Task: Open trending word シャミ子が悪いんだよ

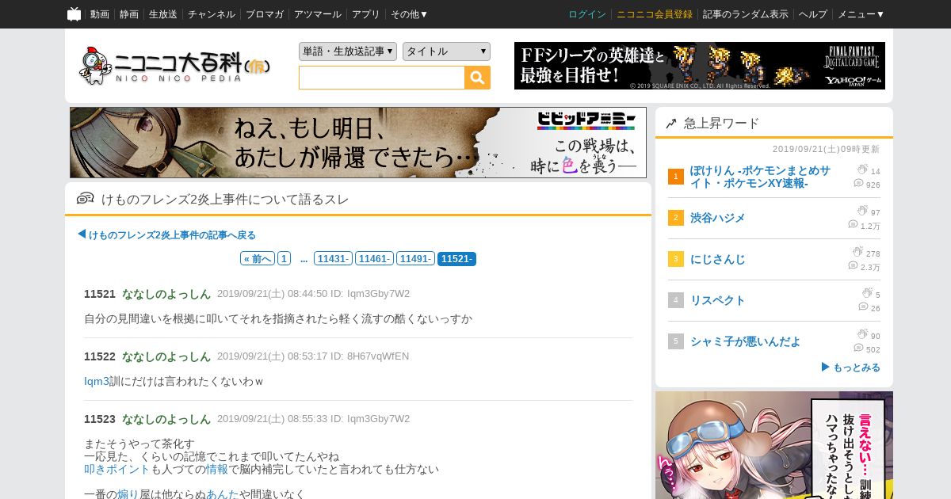Action: (x=745, y=341)
